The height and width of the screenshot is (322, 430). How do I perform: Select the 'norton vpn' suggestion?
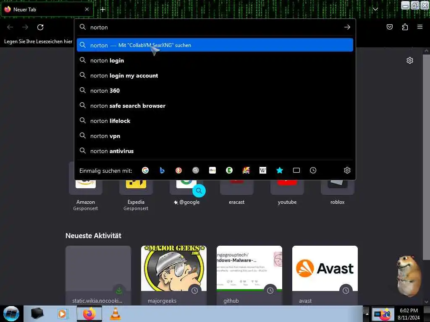tap(215, 136)
